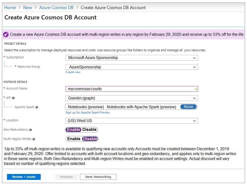Click the PROJECT DETAILS heading

[15, 44]
